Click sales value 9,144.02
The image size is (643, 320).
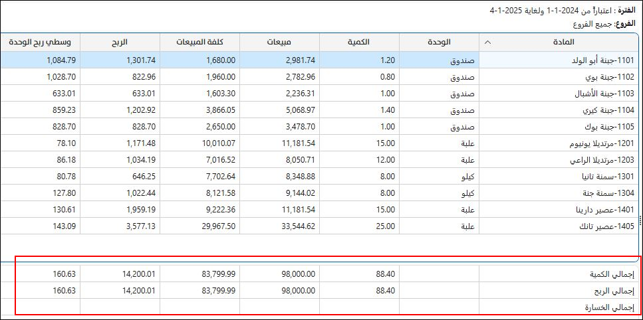click(x=301, y=193)
